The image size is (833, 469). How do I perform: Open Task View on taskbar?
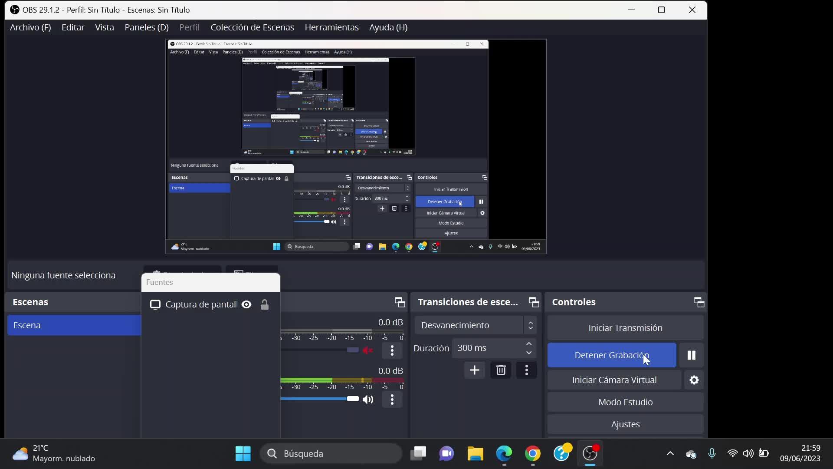tap(418, 454)
